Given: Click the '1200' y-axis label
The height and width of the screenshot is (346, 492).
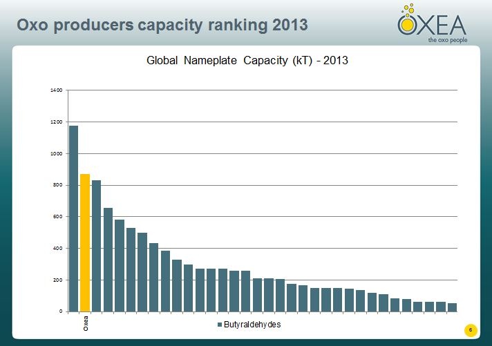Looking at the screenshot, I should (x=57, y=122).
